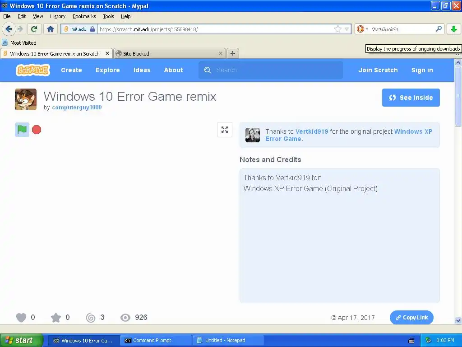
Task: Click the URL address field
Action: [x=216, y=29]
